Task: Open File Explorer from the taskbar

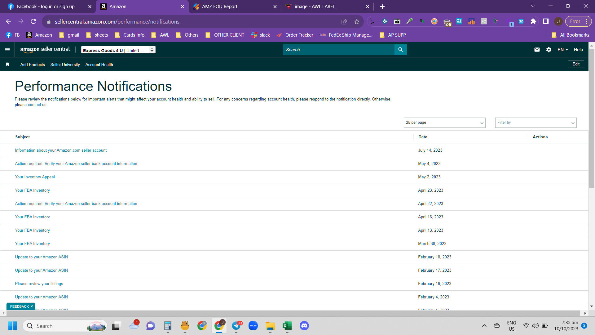Action: (270, 326)
